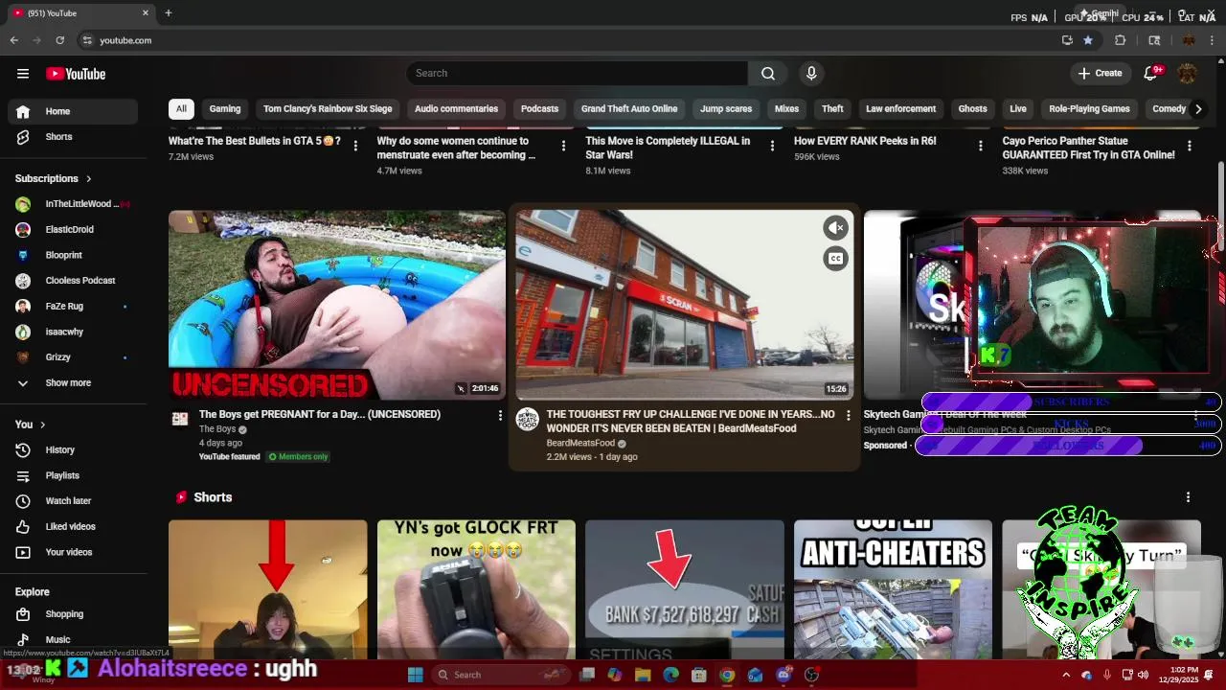Open Liked videos in the sidebar

74,527
